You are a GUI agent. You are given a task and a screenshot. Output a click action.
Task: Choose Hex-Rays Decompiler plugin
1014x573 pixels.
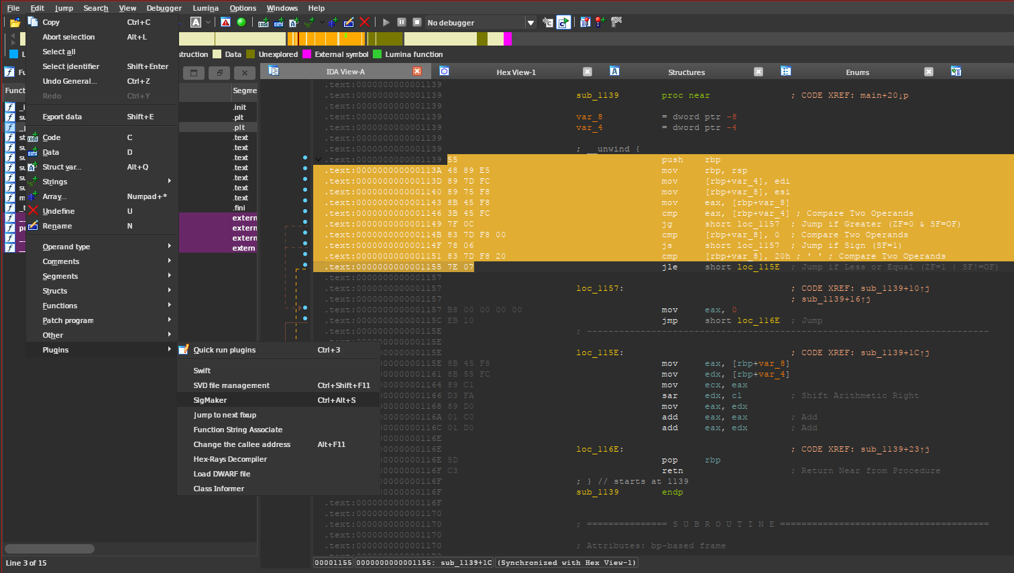coord(278,459)
